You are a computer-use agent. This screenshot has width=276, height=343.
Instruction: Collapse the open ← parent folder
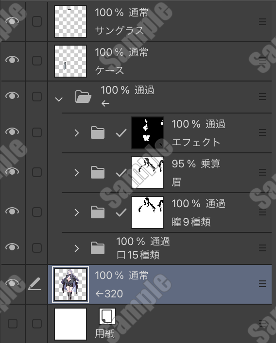click(x=59, y=99)
